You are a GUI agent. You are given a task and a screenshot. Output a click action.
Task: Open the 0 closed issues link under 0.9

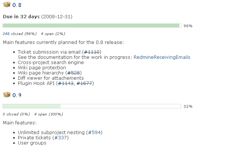(x=4, y=114)
